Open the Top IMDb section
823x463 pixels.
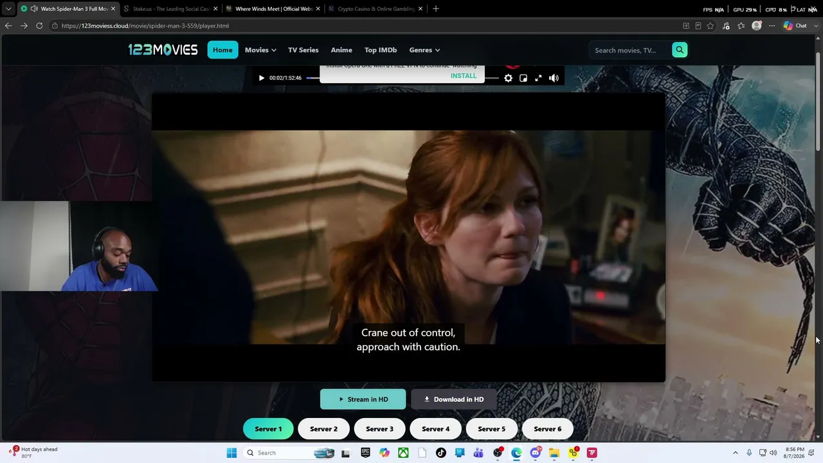pyautogui.click(x=381, y=50)
